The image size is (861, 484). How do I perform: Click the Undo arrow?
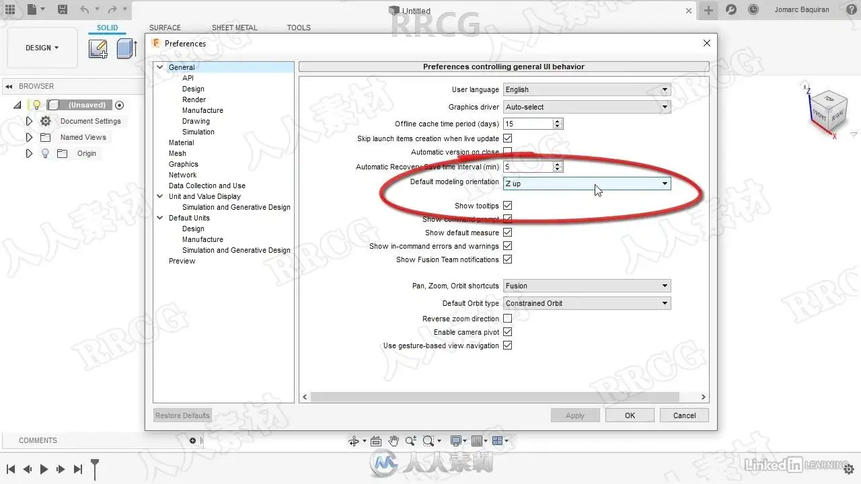point(84,10)
